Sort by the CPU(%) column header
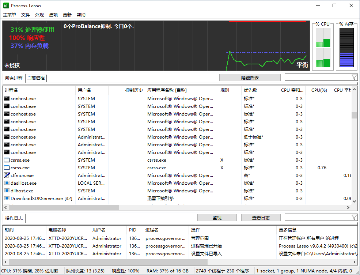 pos(317,90)
